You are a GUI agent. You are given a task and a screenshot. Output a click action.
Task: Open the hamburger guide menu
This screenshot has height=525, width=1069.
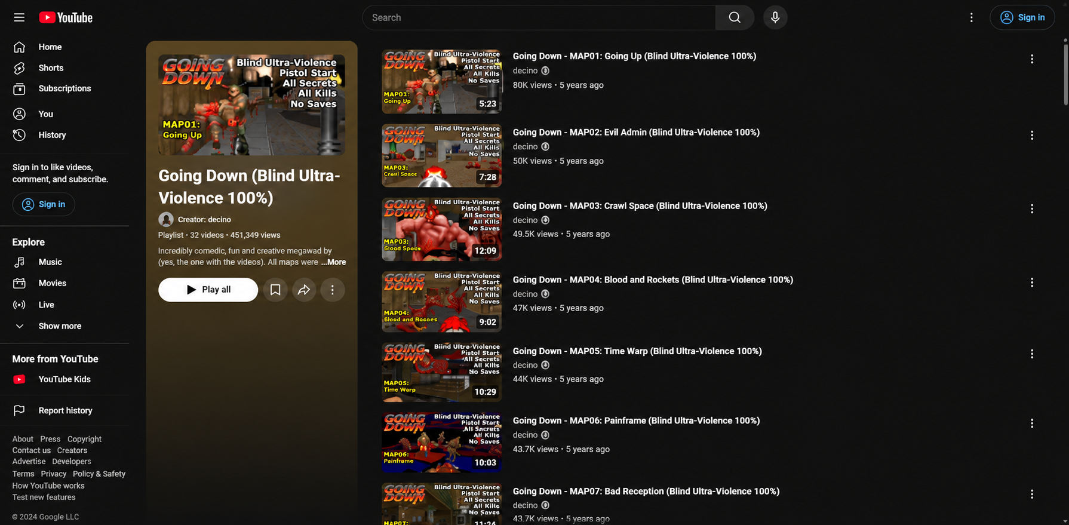point(19,17)
